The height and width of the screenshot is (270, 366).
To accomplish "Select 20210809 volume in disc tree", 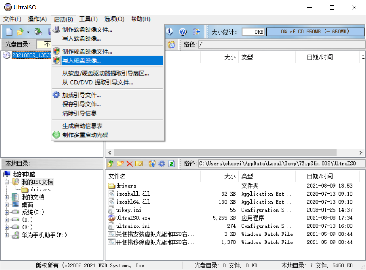I will [31, 55].
